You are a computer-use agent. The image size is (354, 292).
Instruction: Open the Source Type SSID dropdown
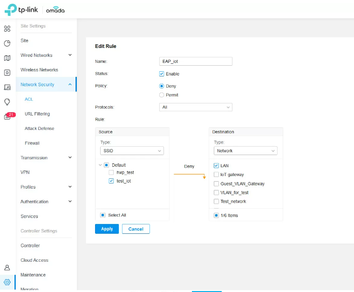[132, 151]
